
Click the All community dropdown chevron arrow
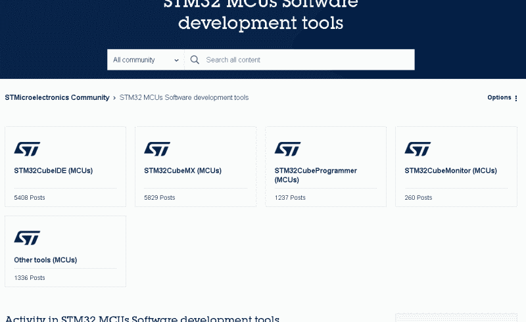click(176, 60)
